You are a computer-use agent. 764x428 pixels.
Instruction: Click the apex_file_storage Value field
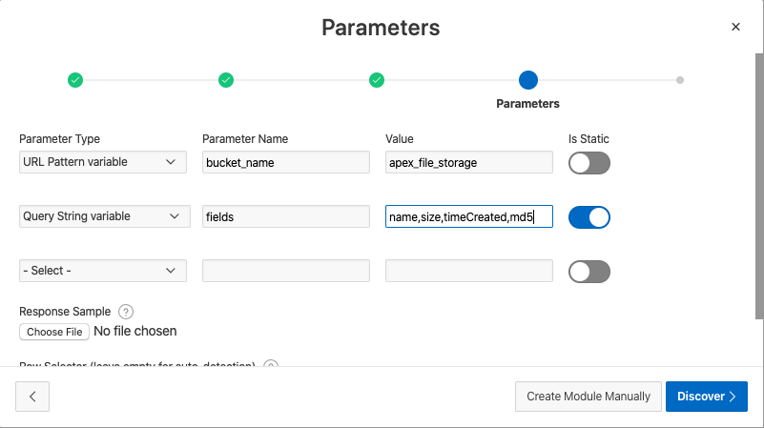(468, 162)
